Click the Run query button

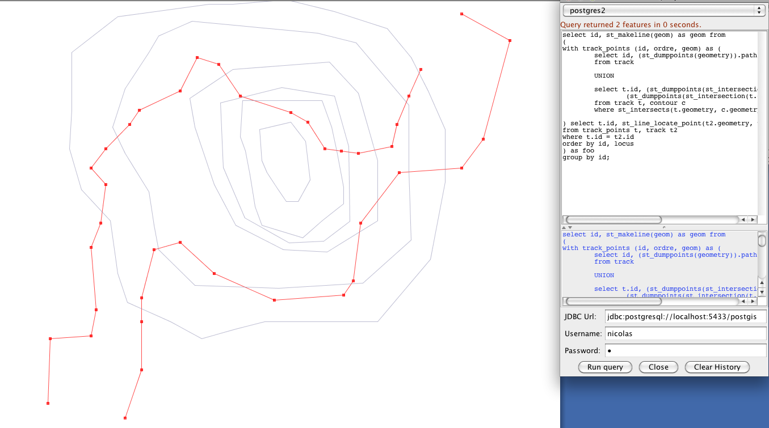click(x=605, y=367)
